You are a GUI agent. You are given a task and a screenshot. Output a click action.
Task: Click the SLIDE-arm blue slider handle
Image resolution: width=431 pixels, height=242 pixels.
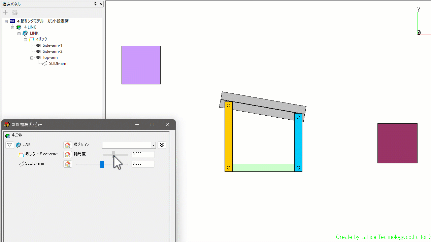tap(102, 164)
